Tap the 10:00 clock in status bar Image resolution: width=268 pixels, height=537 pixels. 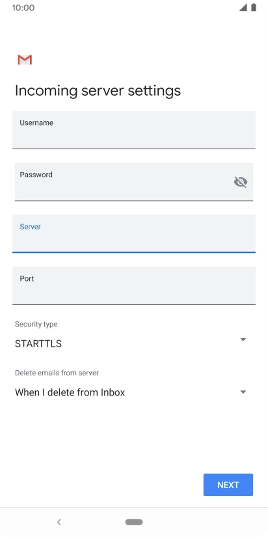tap(23, 8)
